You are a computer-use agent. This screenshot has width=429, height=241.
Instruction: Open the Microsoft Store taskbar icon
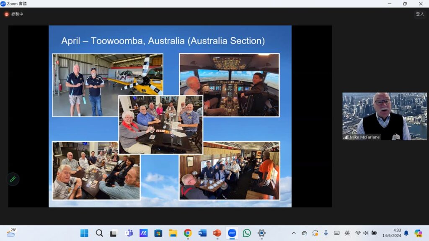(158, 233)
